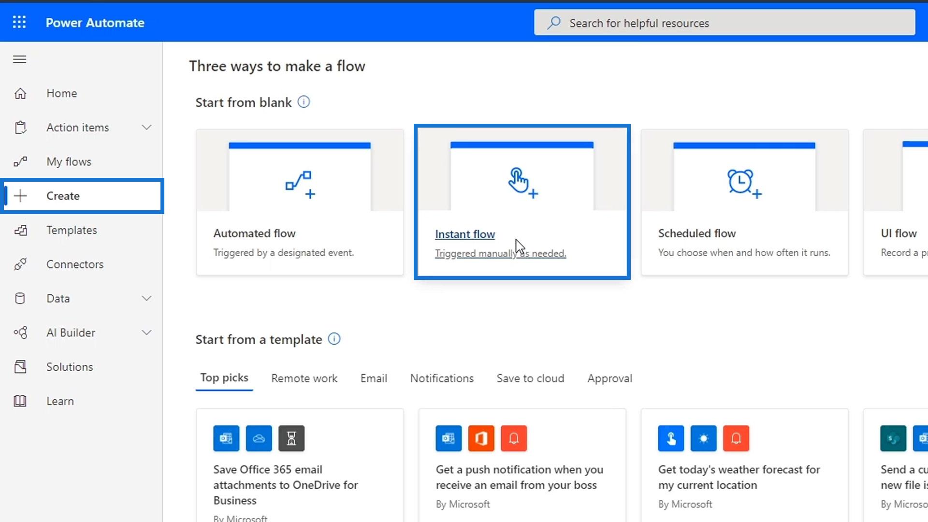Select the Notifications template tab

pos(442,378)
